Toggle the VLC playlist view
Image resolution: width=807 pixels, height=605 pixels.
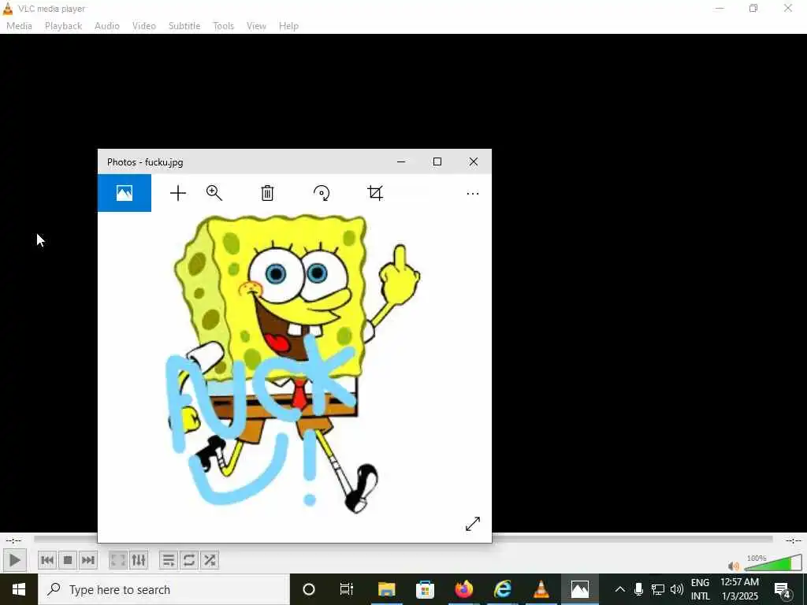pyautogui.click(x=169, y=560)
